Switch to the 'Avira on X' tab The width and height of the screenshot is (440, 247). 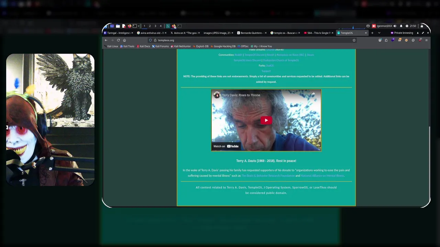[186, 33]
